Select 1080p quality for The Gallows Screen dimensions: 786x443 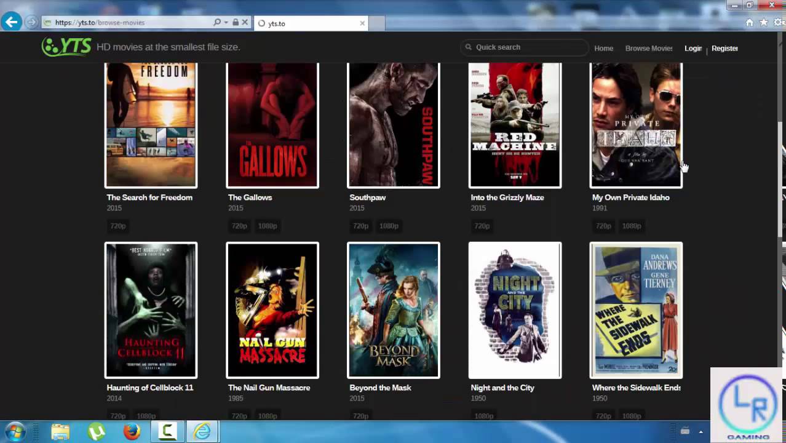click(268, 226)
